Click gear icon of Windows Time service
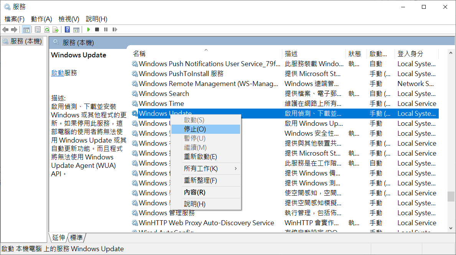This screenshot has width=456, height=255. (135, 104)
